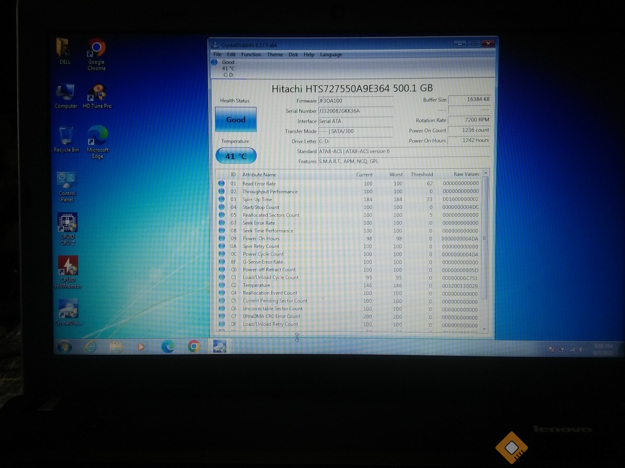This screenshot has height=468, width=625.
Task: Click the taskbar clock and date
Action: point(604,349)
